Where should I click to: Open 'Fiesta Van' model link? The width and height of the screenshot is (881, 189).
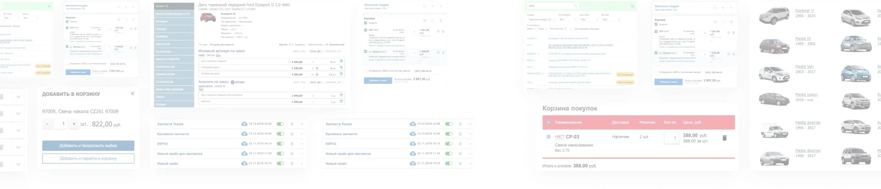pyautogui.click(x=804, y=67)
